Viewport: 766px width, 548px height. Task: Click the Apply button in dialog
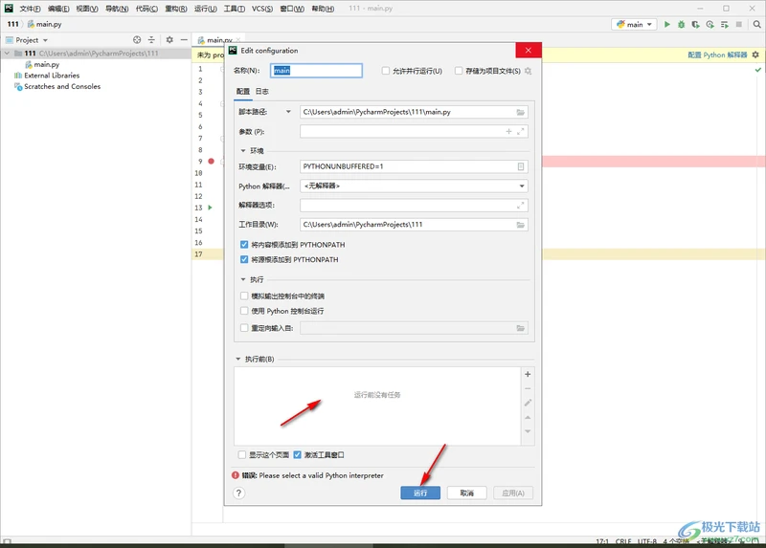[x=513, y=493]
